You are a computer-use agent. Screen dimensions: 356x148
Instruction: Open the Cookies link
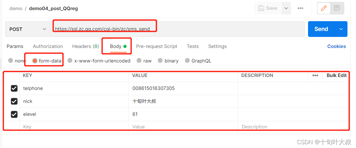coord(336,46)
